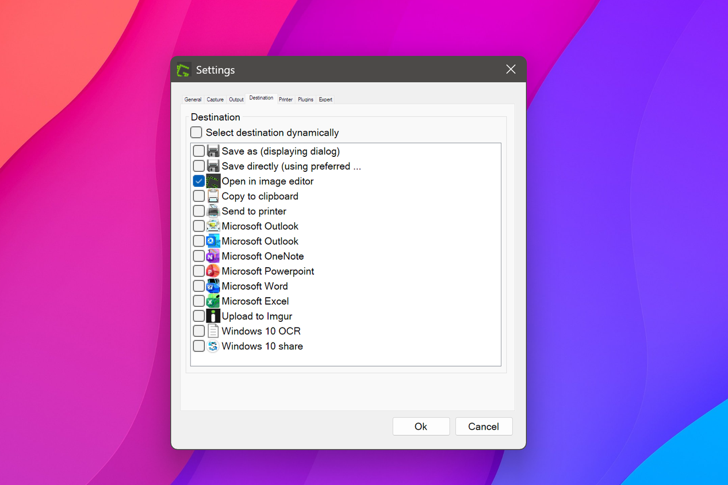Click the Greenshot icon beside Open in image editor

213,181
